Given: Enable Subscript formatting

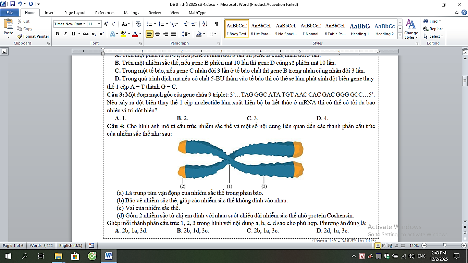Looking at the screenshot, I should [94, 34].
